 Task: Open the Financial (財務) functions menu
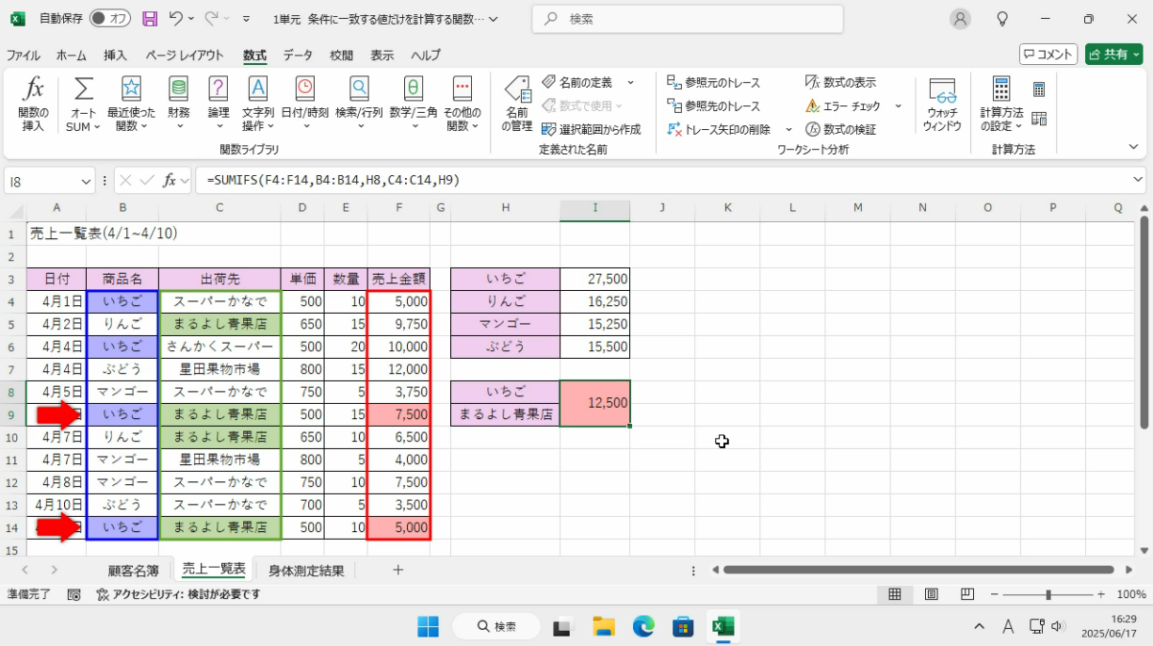coord(178,105)
